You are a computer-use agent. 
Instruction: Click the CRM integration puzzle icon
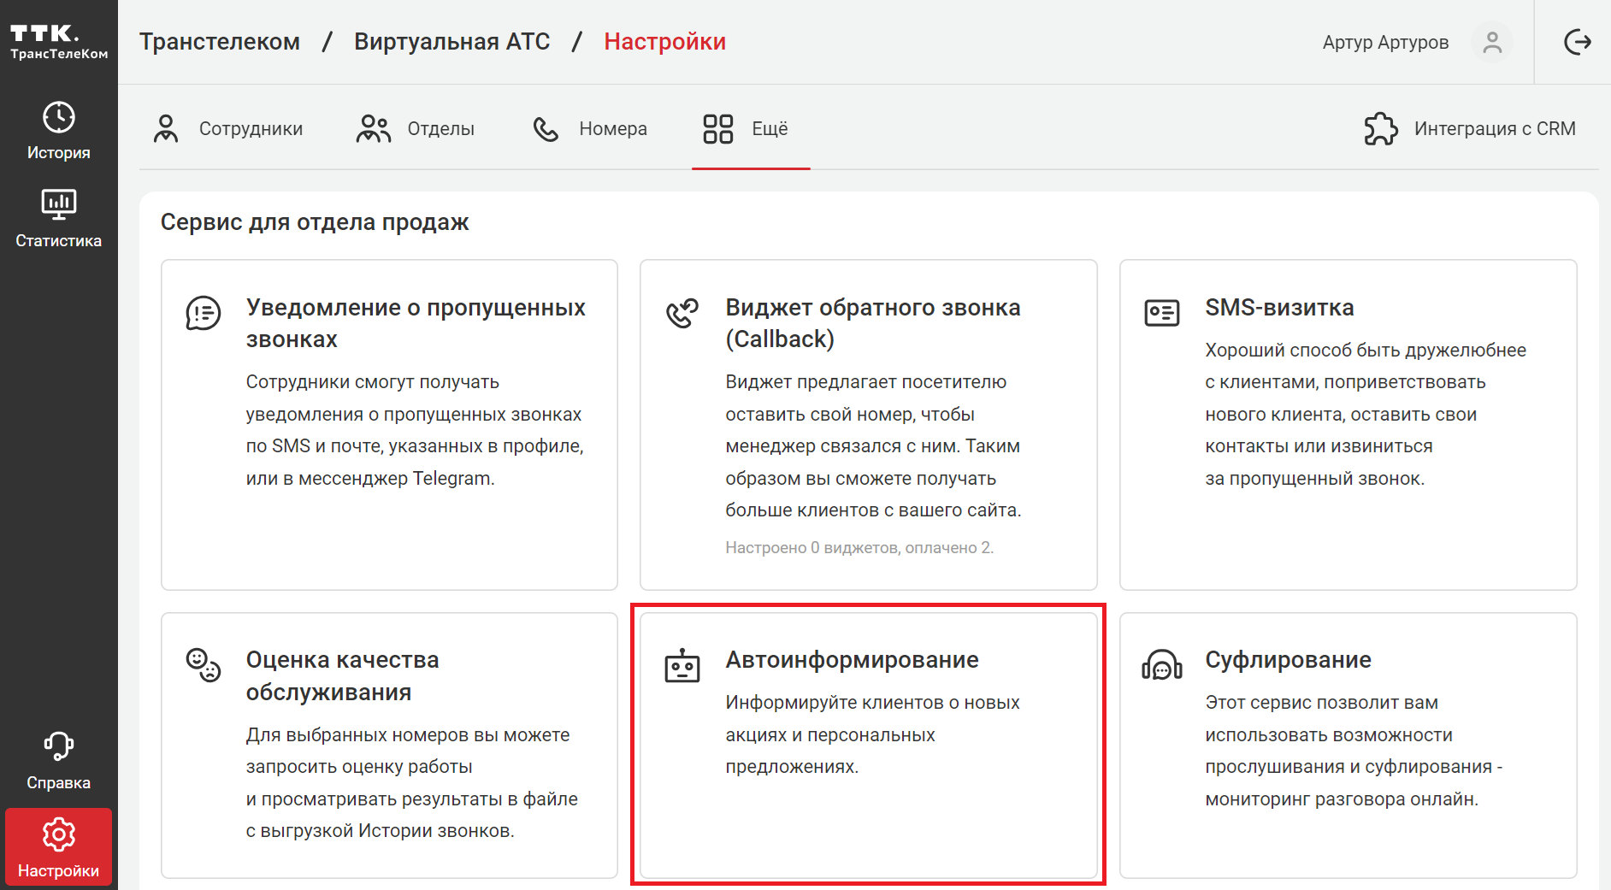tap(1380, 129)
